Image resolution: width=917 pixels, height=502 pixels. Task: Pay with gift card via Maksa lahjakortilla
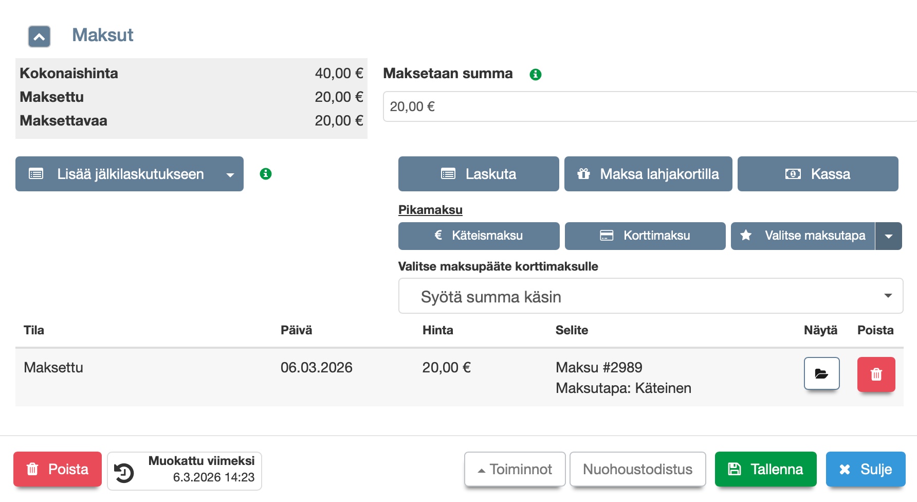(x=648, y=174)
